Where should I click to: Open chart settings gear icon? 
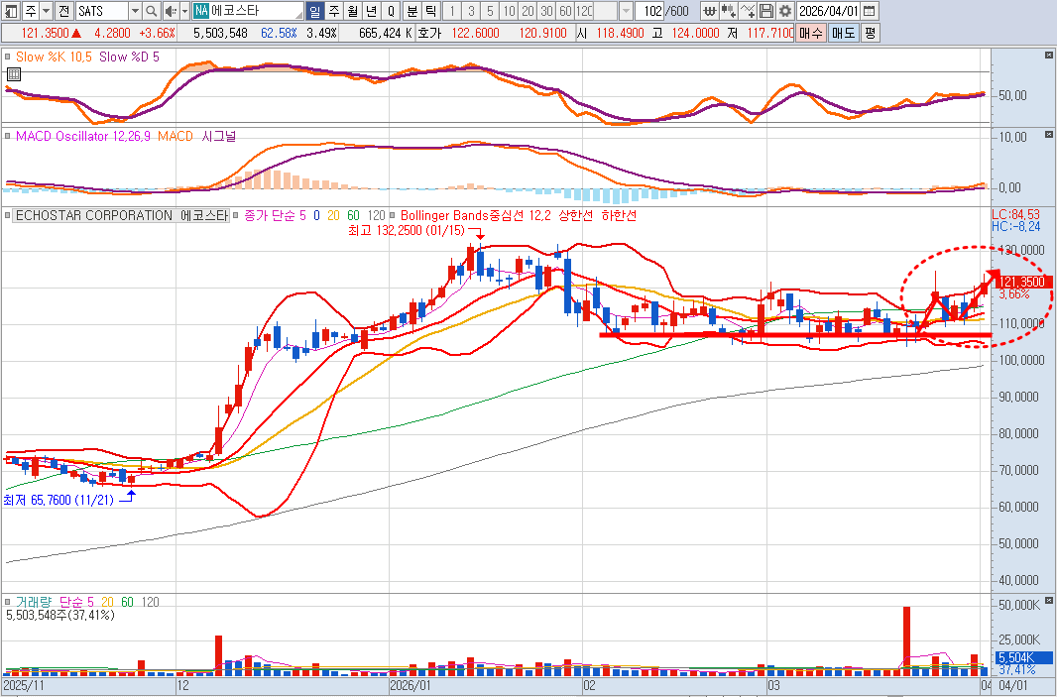tap(784, 11)
